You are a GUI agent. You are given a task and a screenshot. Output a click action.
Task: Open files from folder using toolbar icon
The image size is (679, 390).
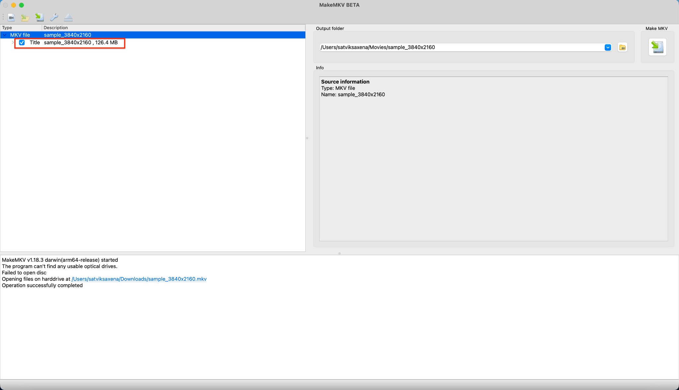(x=25, y=17)
